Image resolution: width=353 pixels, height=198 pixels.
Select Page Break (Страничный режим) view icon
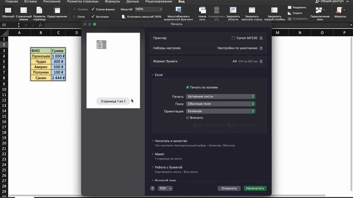click(x=24, y=10)
